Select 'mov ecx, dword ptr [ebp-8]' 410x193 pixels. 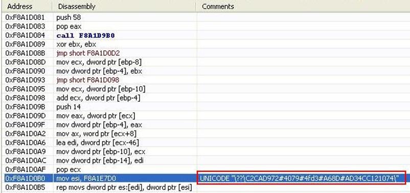pyautogui.click(x=99, y=62)
